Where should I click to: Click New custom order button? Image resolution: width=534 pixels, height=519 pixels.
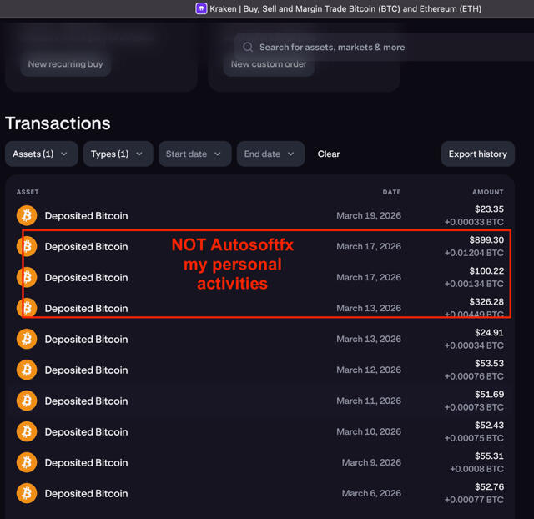269,64
